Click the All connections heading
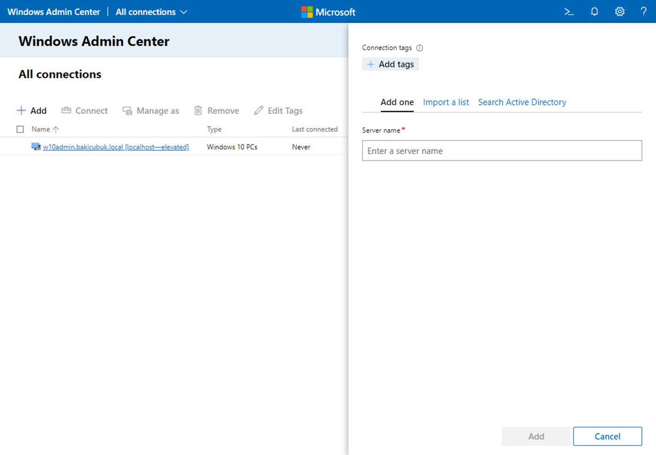656x455 pixels. [x=60, y=74]
